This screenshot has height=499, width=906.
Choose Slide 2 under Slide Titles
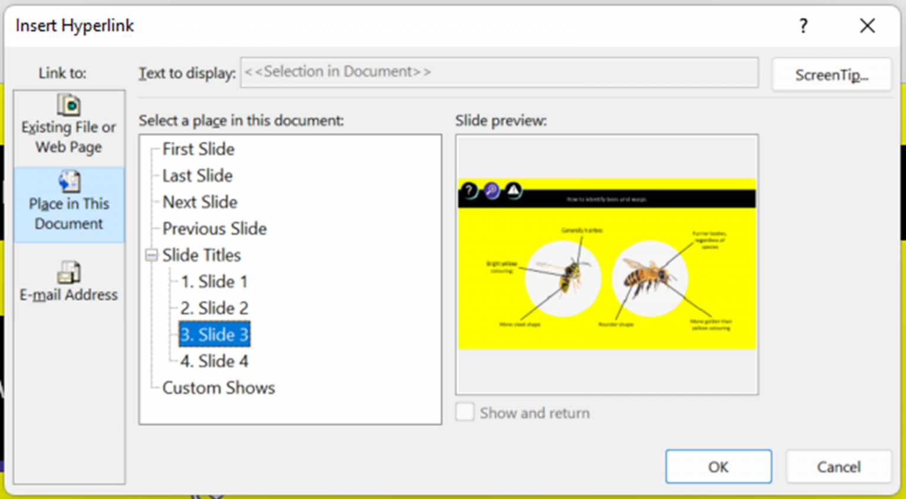click(x=214, y=308)
